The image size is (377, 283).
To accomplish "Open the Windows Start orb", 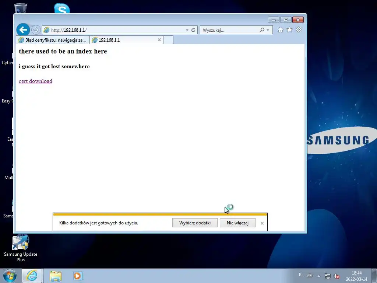I will [x=10, y=276].
